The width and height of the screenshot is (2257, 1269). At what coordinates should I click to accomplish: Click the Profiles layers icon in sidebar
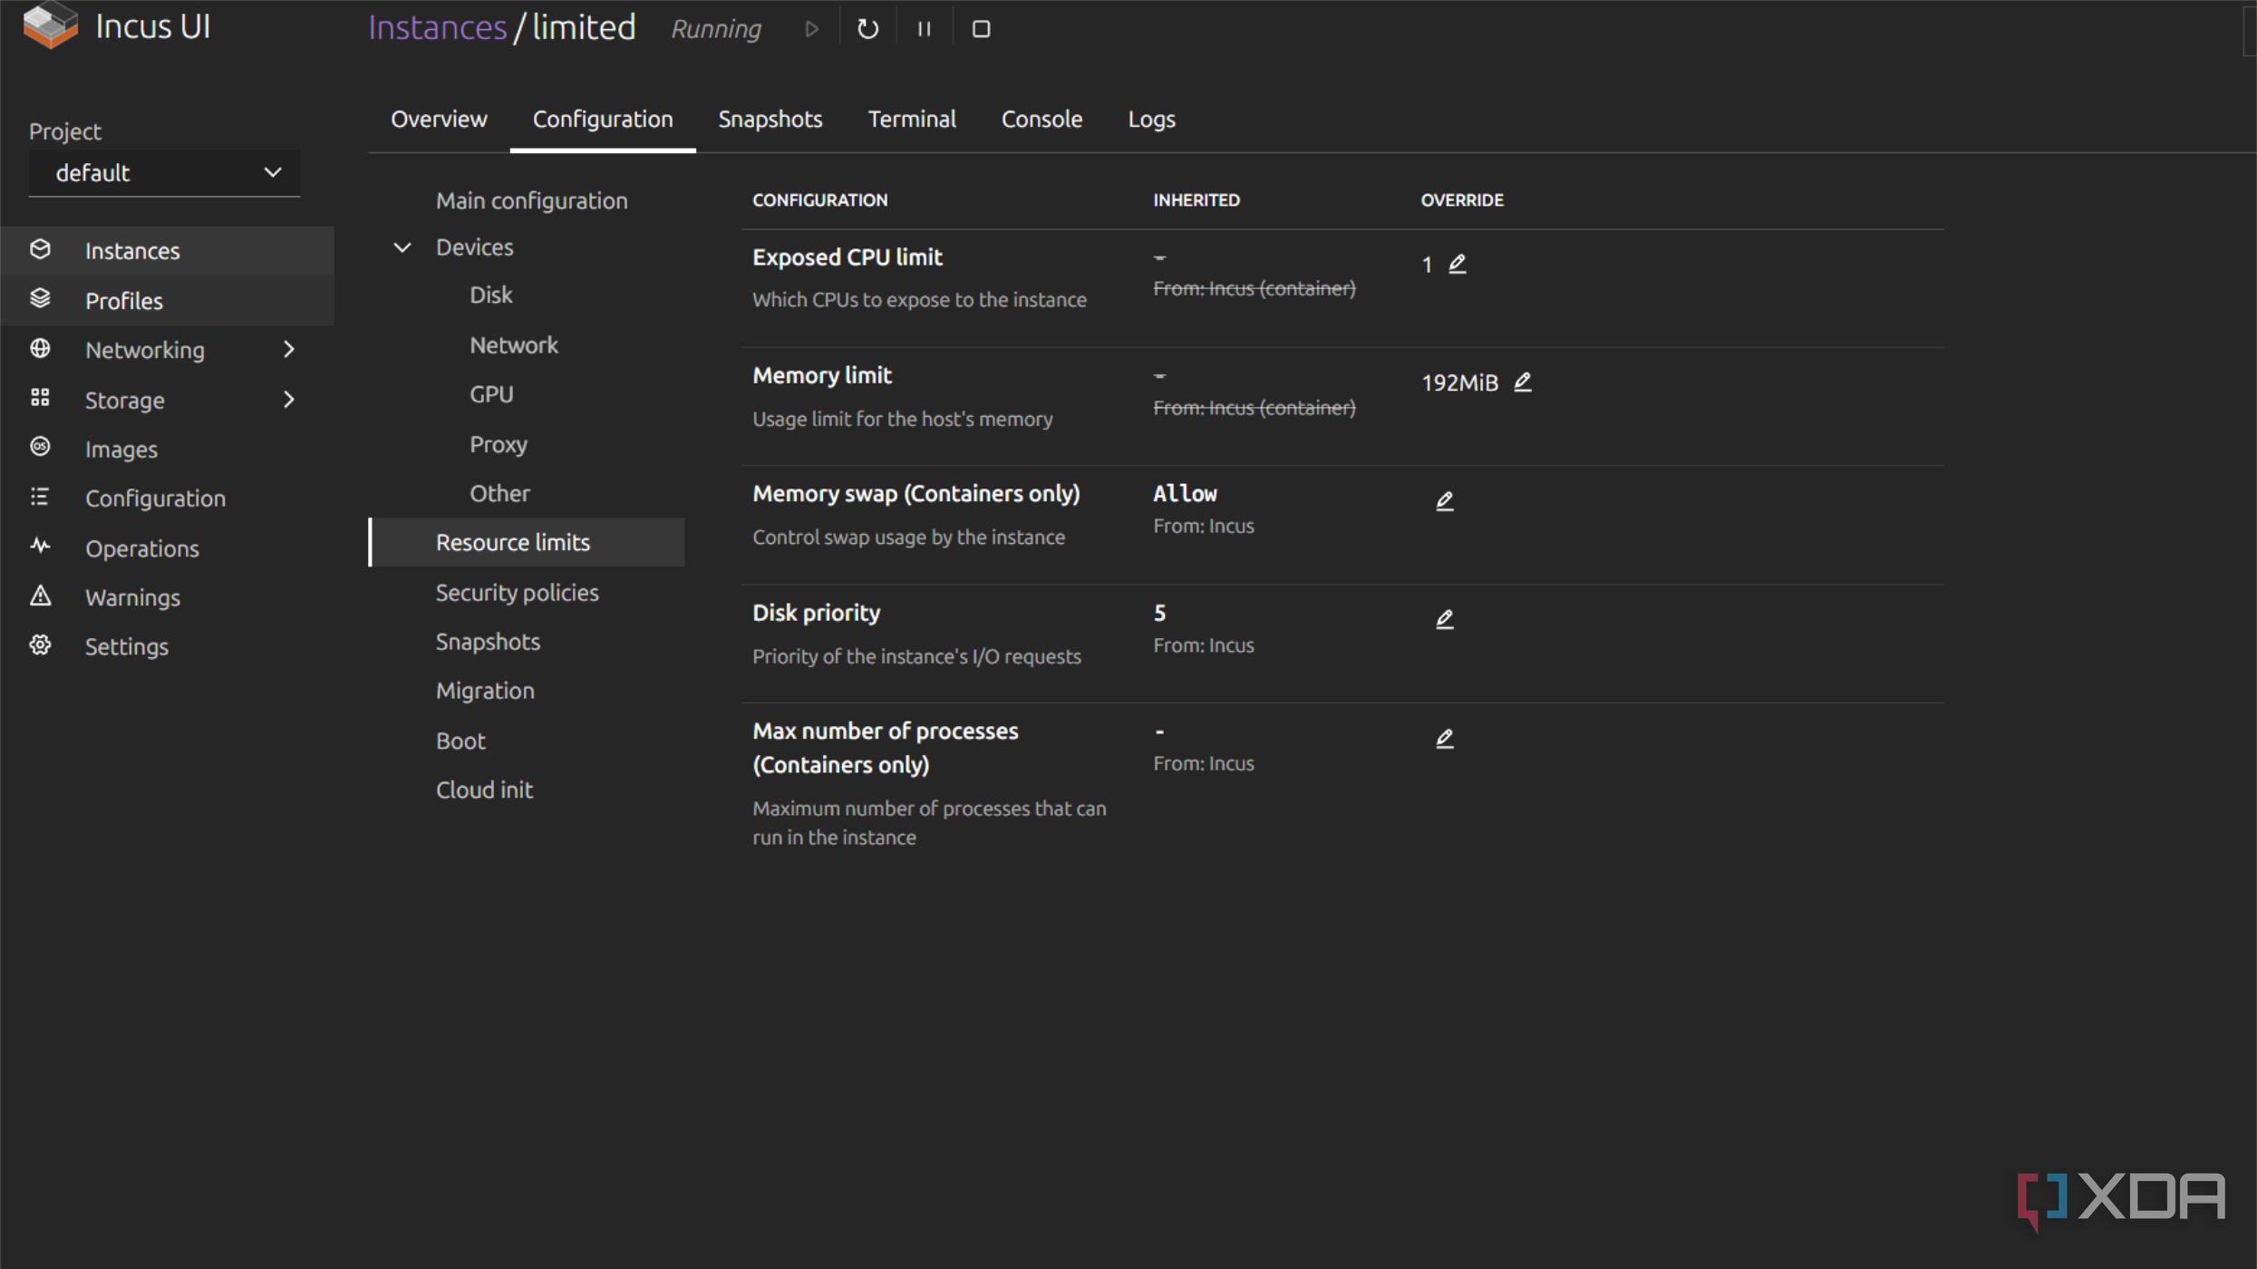pos(40,299)
